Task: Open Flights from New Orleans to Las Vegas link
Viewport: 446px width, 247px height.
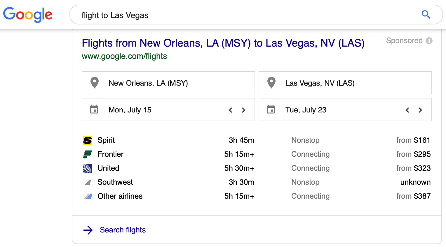Action: coord(223,43)
